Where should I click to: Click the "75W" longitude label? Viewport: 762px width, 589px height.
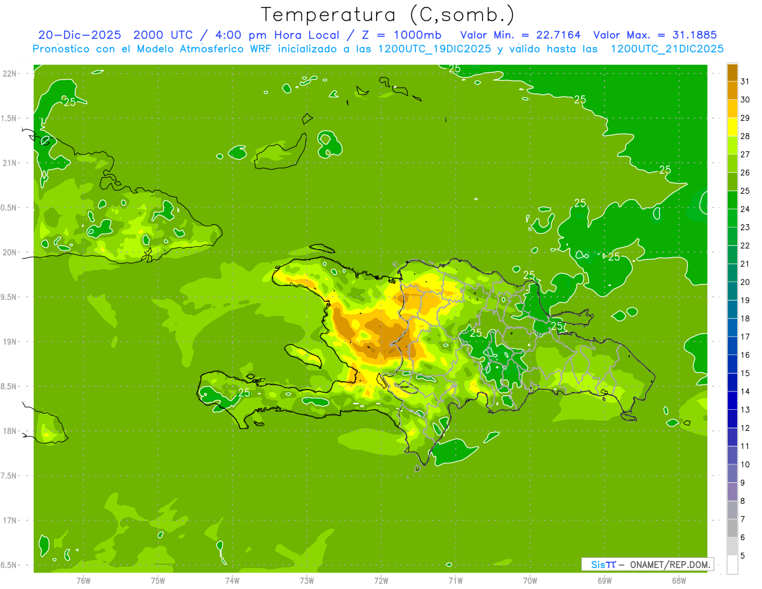(158, 580)
